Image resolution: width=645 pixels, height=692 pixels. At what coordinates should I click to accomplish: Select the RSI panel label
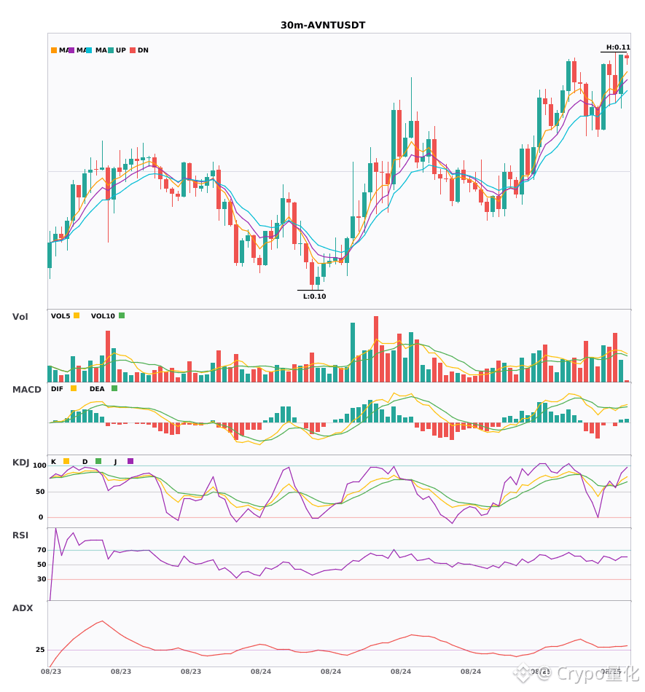click(x=20, y=535)
